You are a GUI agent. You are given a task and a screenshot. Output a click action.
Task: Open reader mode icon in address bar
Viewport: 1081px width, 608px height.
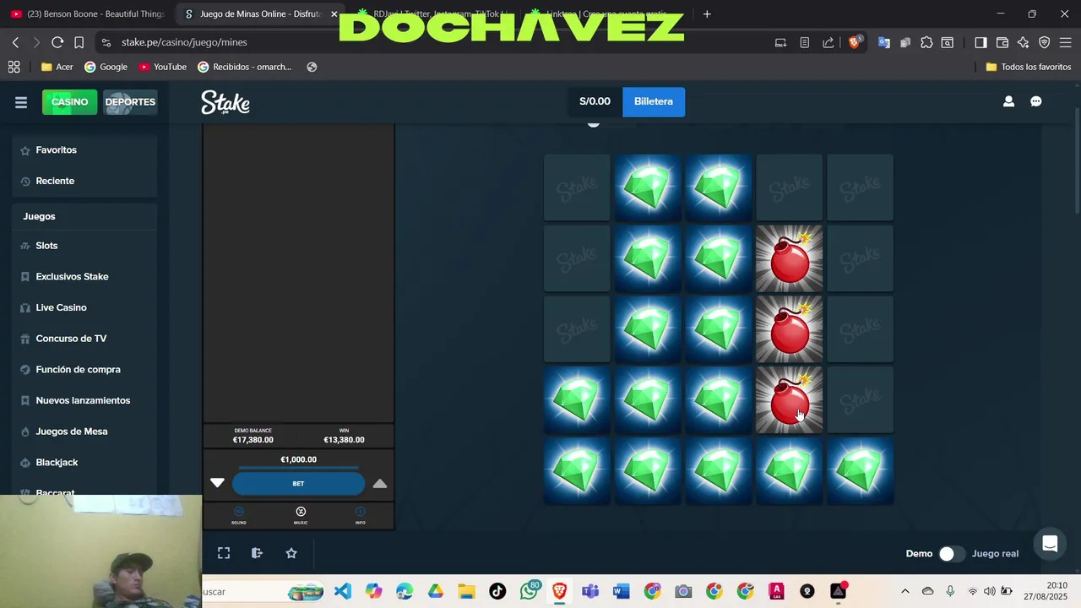(804, 42)
